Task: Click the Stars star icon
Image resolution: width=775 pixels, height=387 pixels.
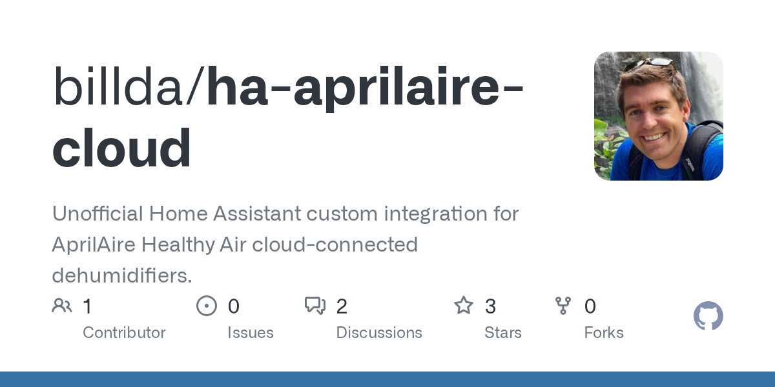Action: coord(464,305)
